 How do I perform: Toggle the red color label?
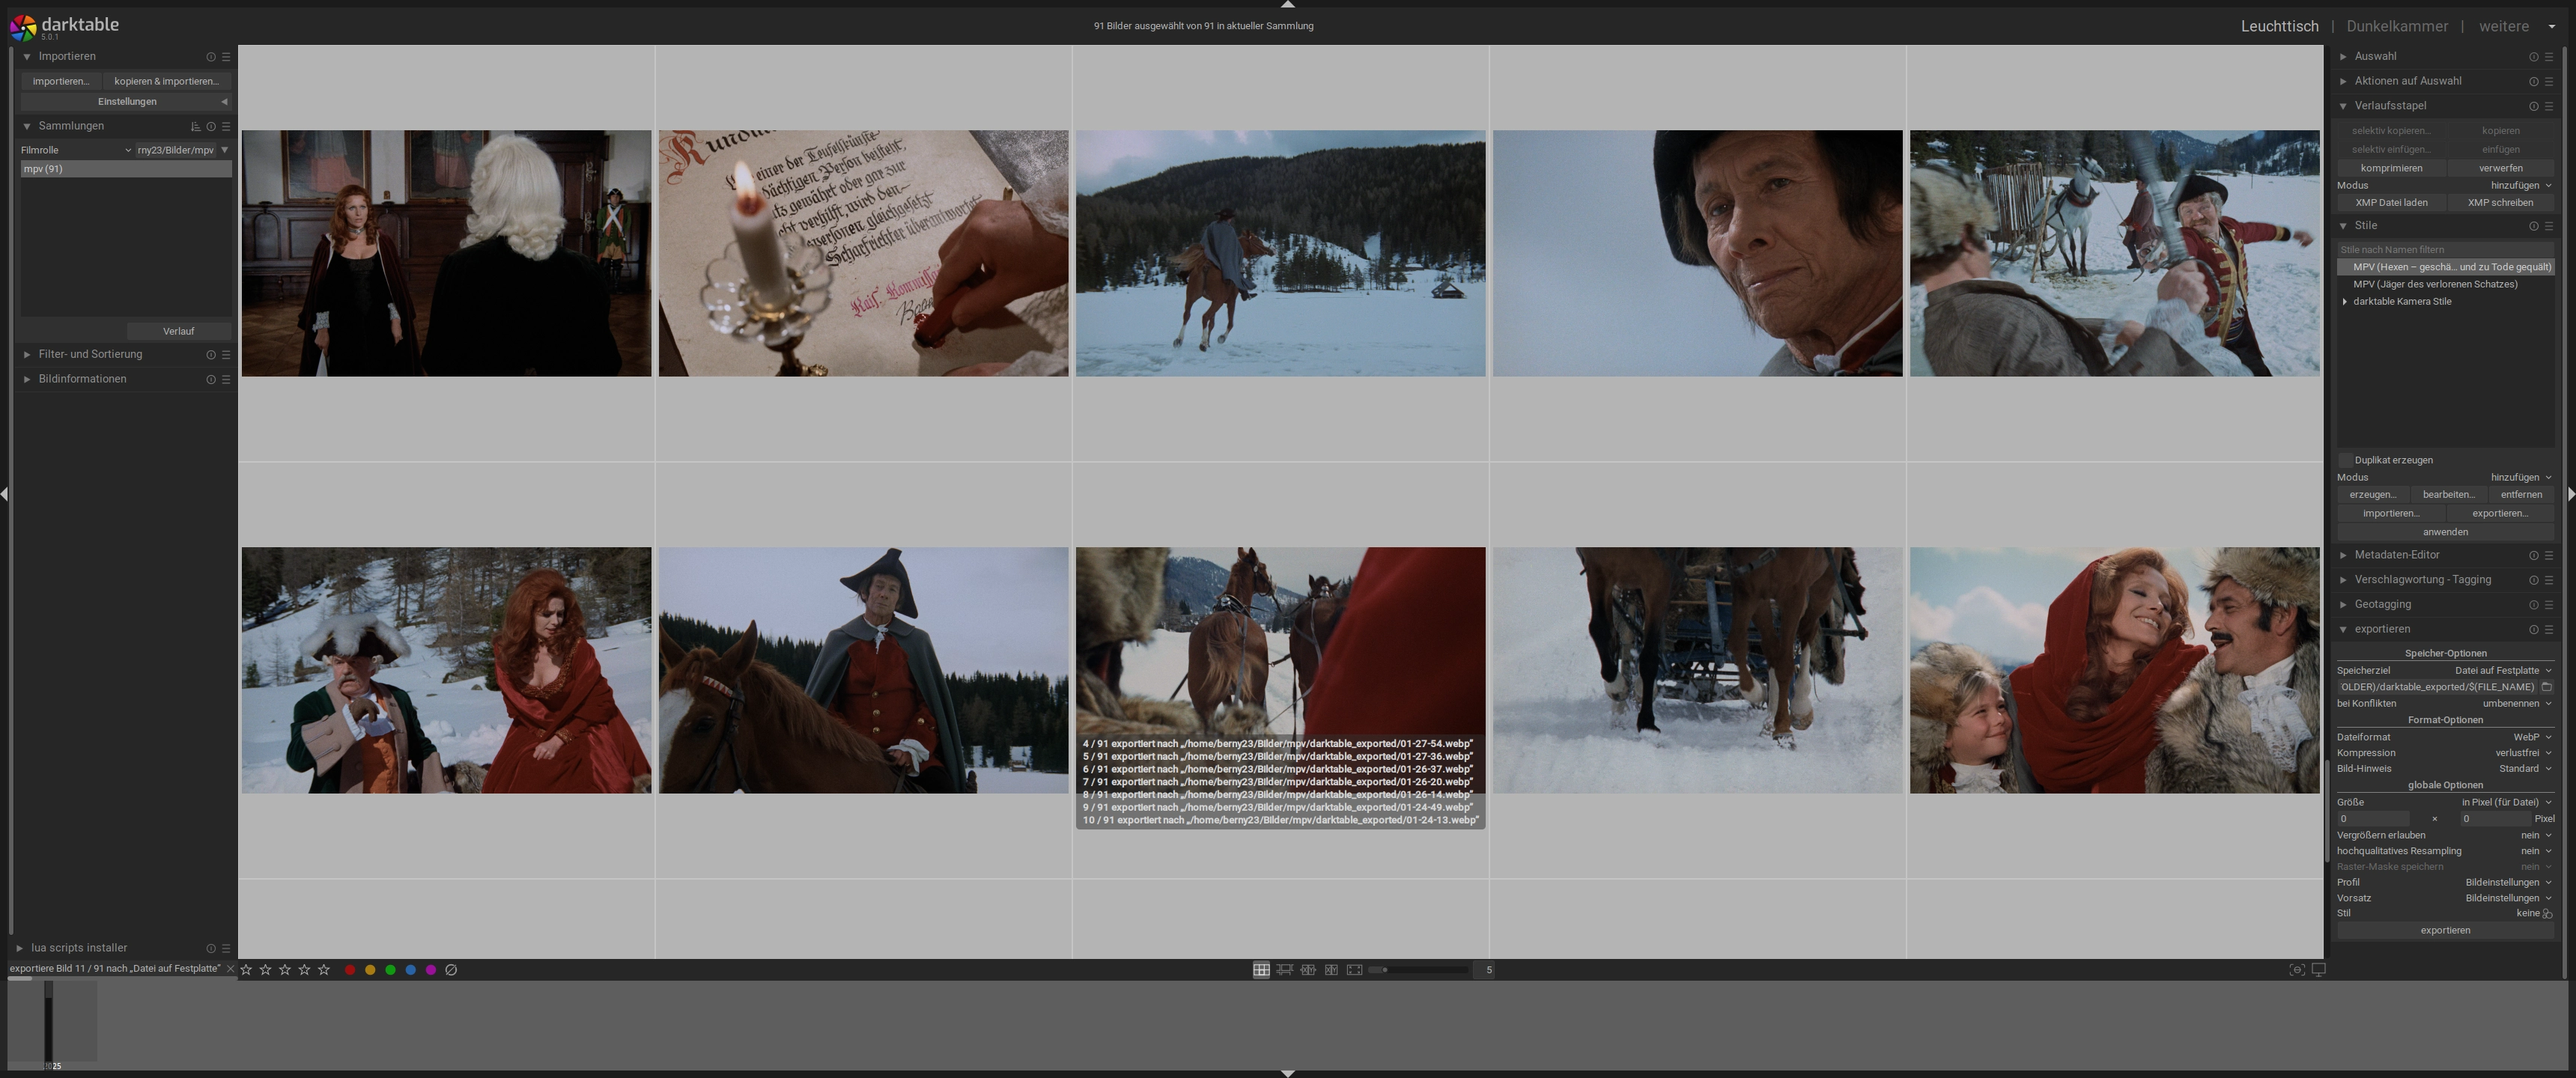[x=350, y=970]
